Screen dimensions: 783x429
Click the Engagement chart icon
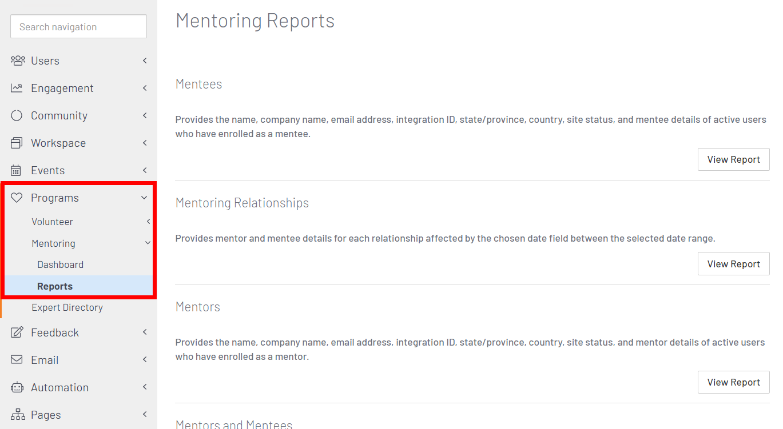click(x=17, y=88)
